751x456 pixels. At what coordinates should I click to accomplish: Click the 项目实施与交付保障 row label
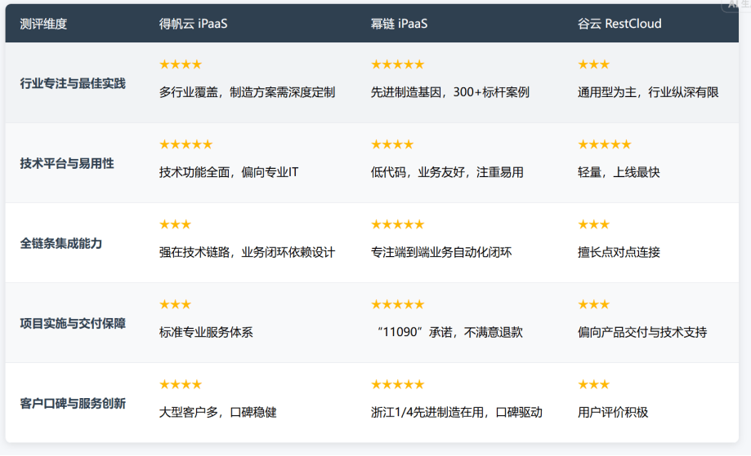point(73,323)
